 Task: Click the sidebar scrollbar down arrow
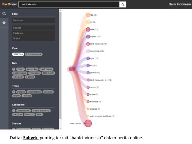click(x=60, y=128)
